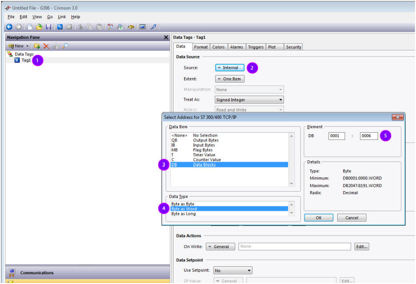The width and height of the screenshot is (416, 284).
Task: Switch to the Security tab
Action: coord(293,47)
